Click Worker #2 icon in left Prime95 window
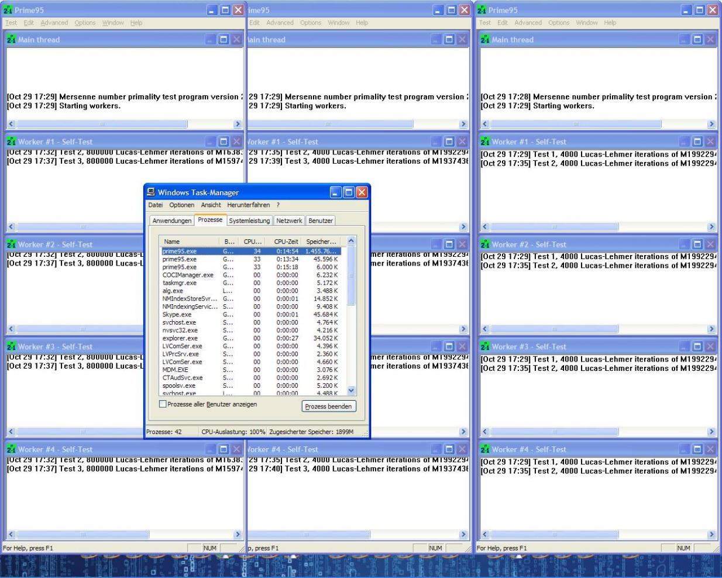 point(11,245)
